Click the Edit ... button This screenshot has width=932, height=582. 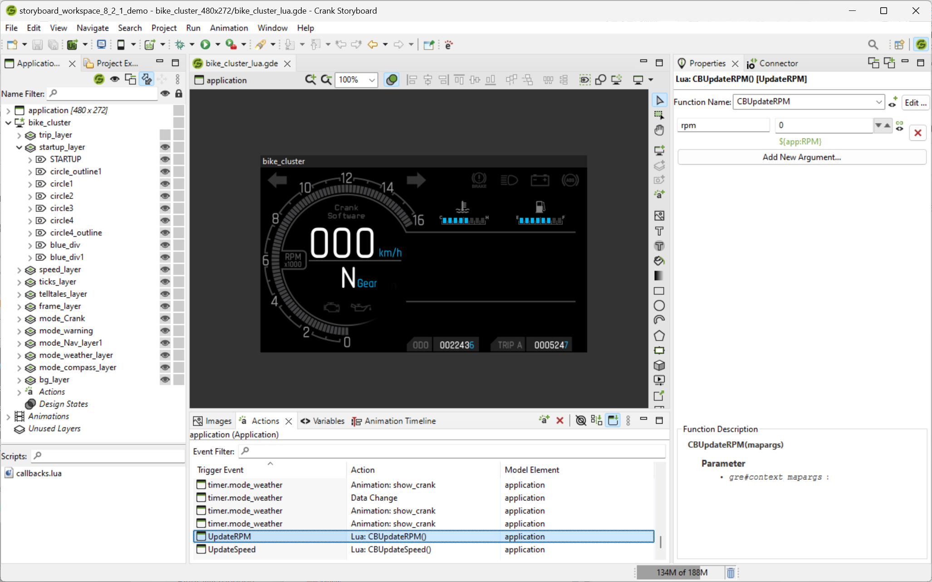915,102
